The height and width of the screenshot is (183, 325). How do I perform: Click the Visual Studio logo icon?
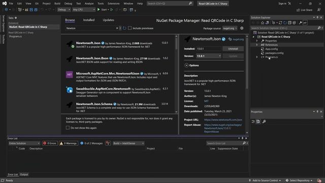5,4
